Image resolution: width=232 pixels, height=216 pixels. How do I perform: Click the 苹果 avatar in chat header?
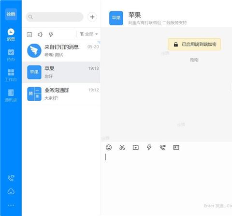click(x=116, y=18)
